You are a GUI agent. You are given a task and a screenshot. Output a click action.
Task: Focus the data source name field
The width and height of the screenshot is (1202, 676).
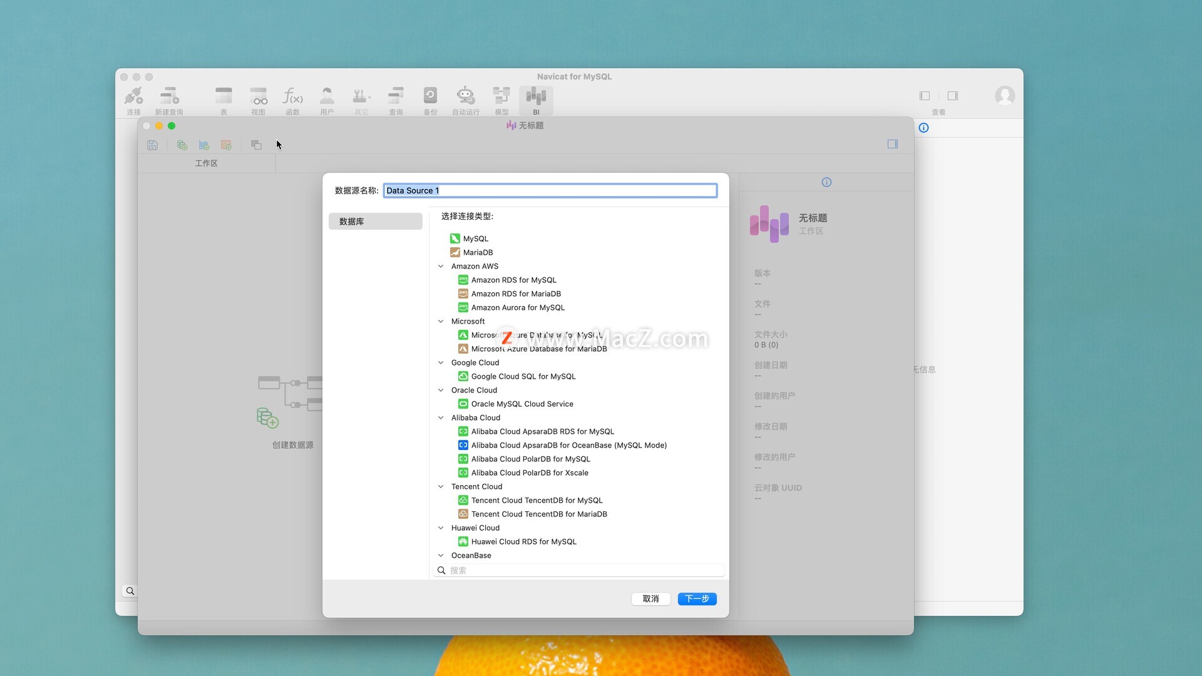[550, 190]
